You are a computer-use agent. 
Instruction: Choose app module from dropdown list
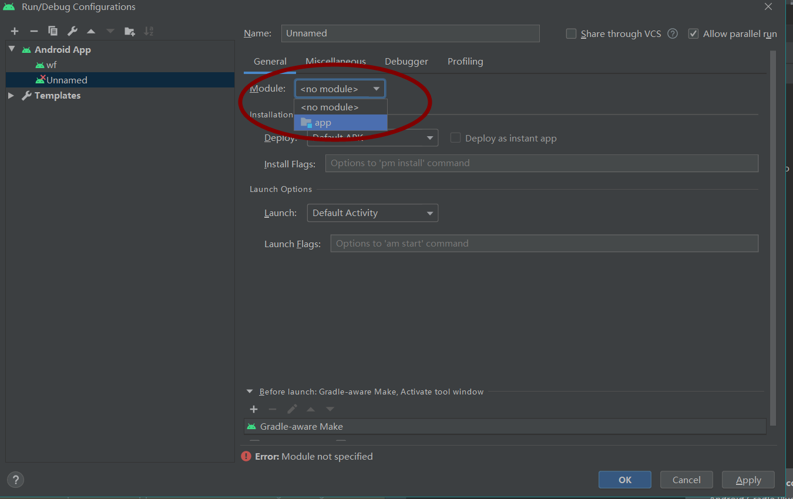click(341, 123)
